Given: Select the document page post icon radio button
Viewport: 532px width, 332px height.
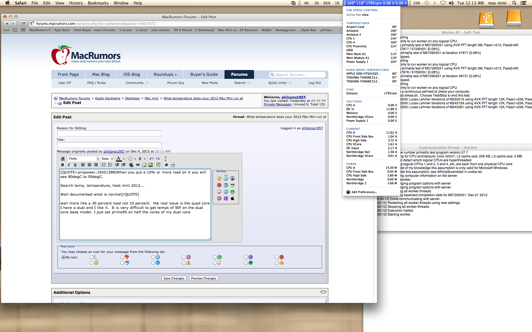Looking at the screenshot, I should [91, 257].
